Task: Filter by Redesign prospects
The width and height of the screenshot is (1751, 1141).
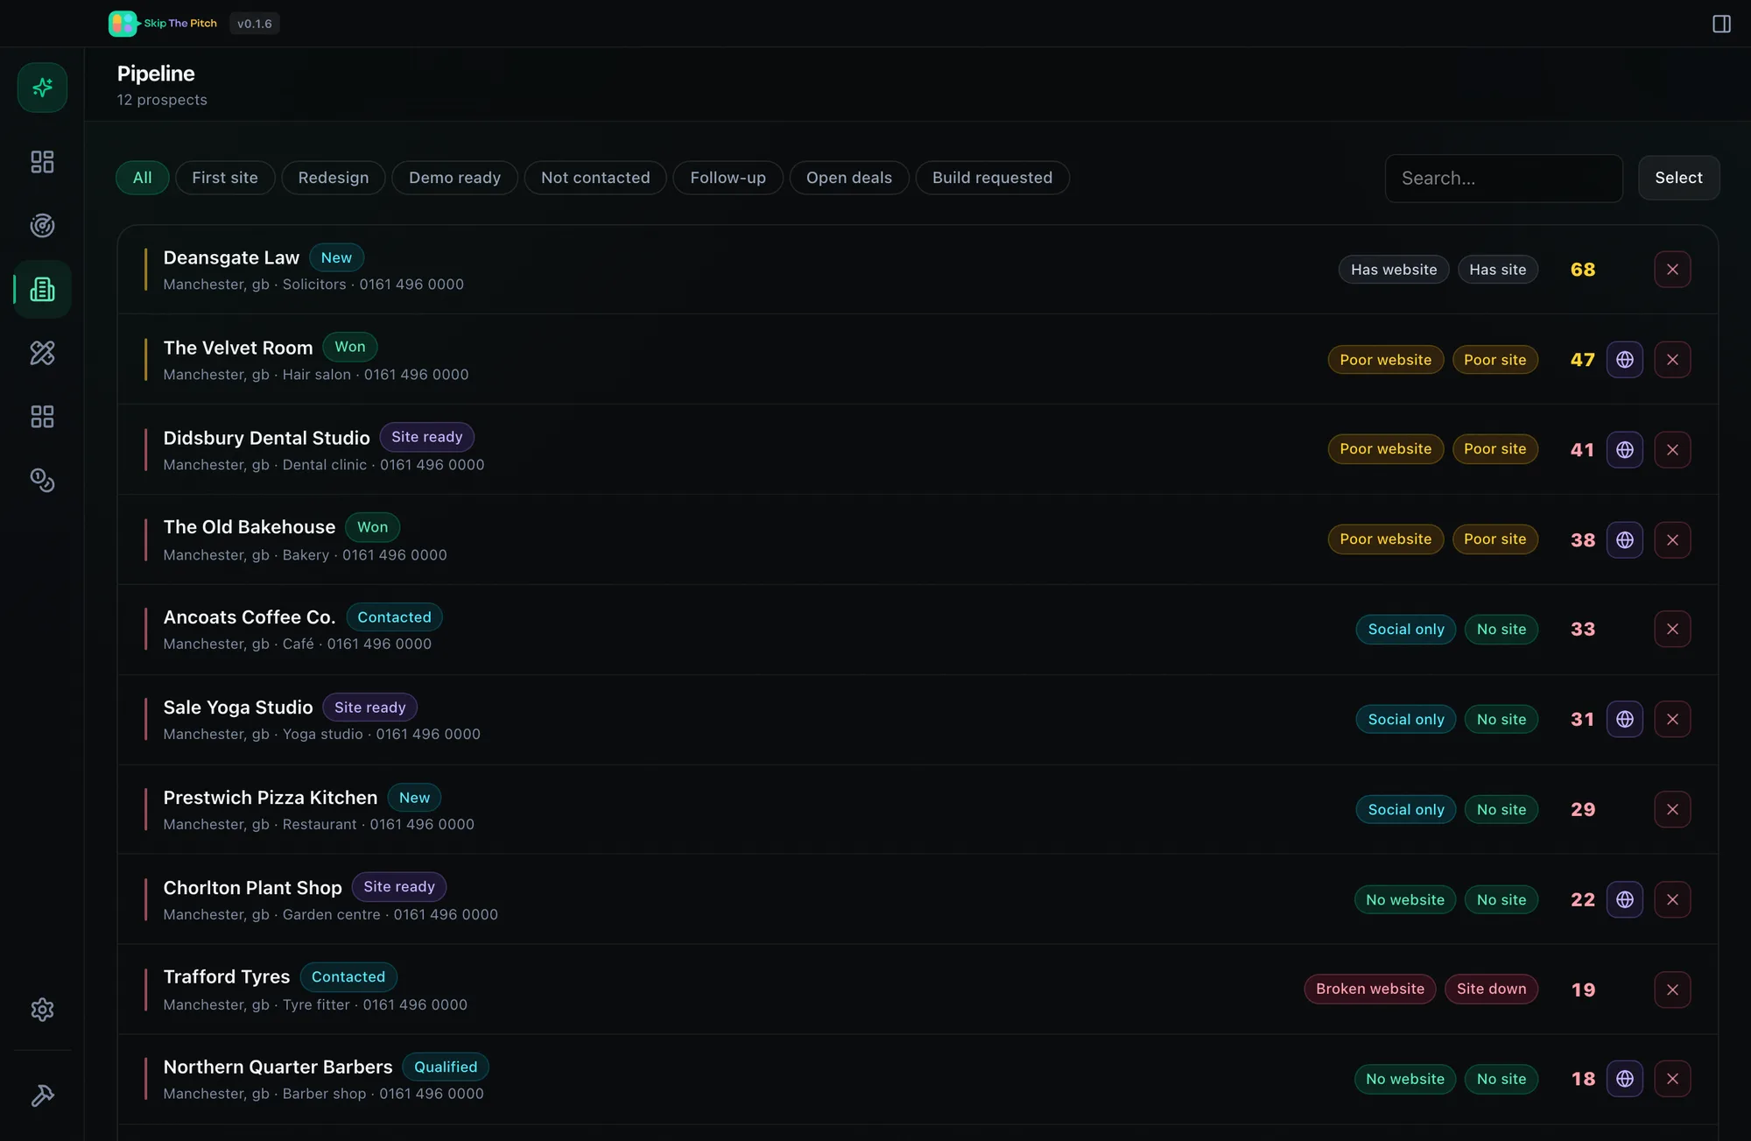Action: (334, 178)
